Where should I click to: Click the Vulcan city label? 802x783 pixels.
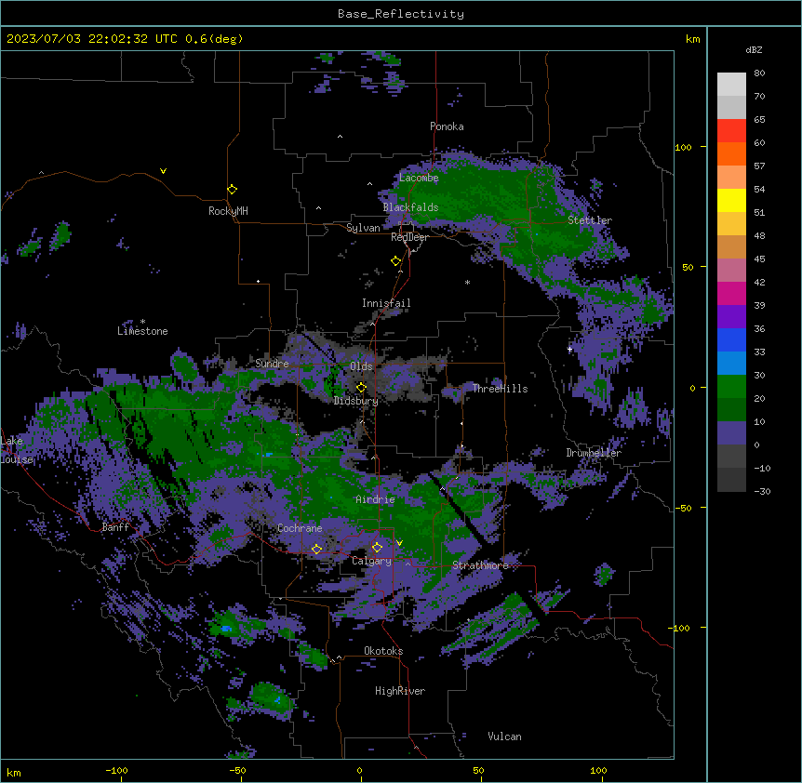click(x=504, y=737)
